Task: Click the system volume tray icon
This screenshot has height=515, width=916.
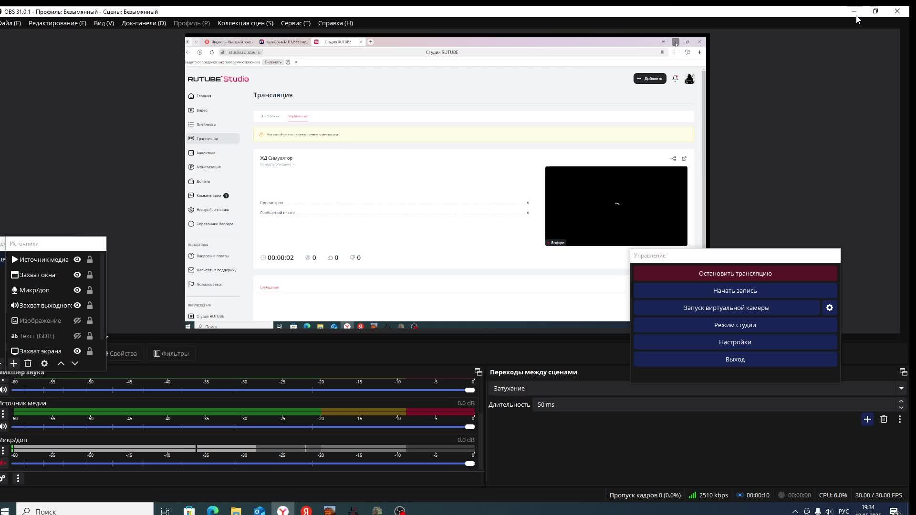Action: coord(829,511)
